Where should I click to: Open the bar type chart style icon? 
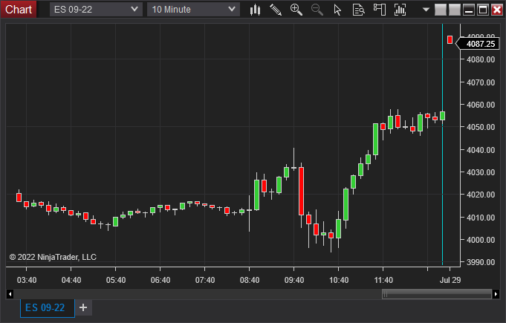[x=255, y=10]
